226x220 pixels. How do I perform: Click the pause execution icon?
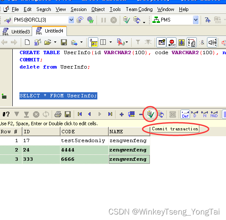103,20
